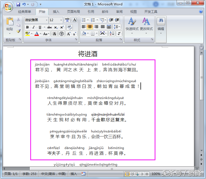Apply superscript formatting
This screenshot has height=179, width=206.
[62, 27]
